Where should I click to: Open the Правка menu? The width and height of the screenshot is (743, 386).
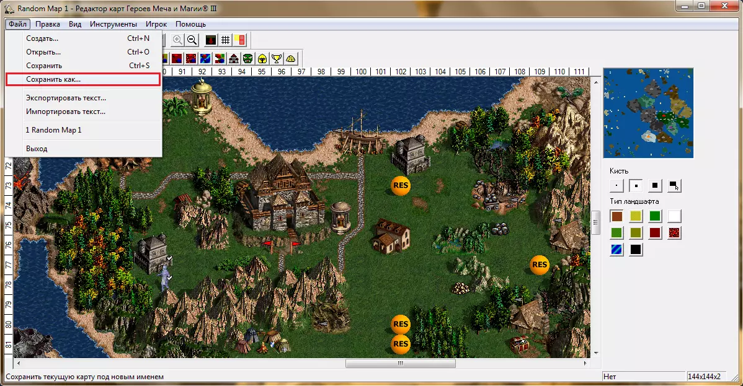(x=47, y=24)
